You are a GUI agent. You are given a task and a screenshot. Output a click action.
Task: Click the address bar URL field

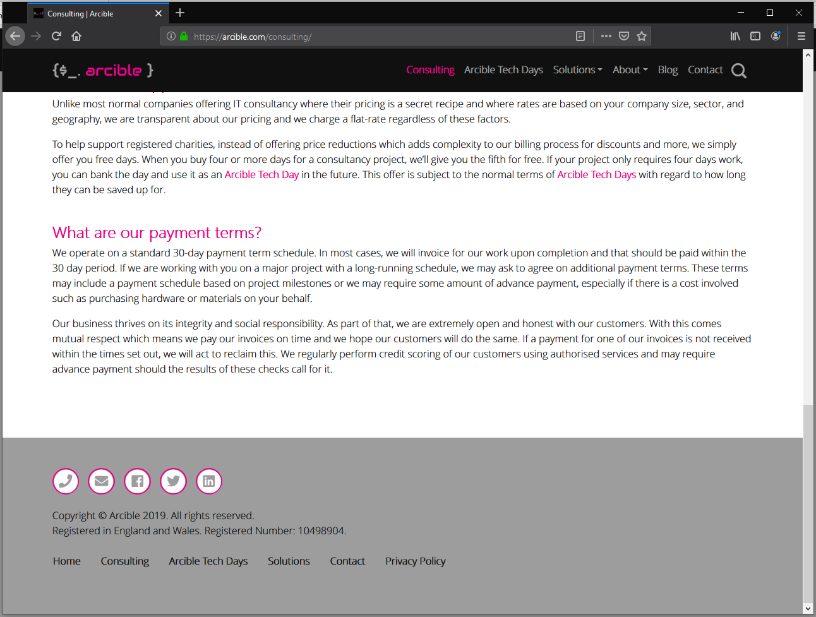coord(379,36)
